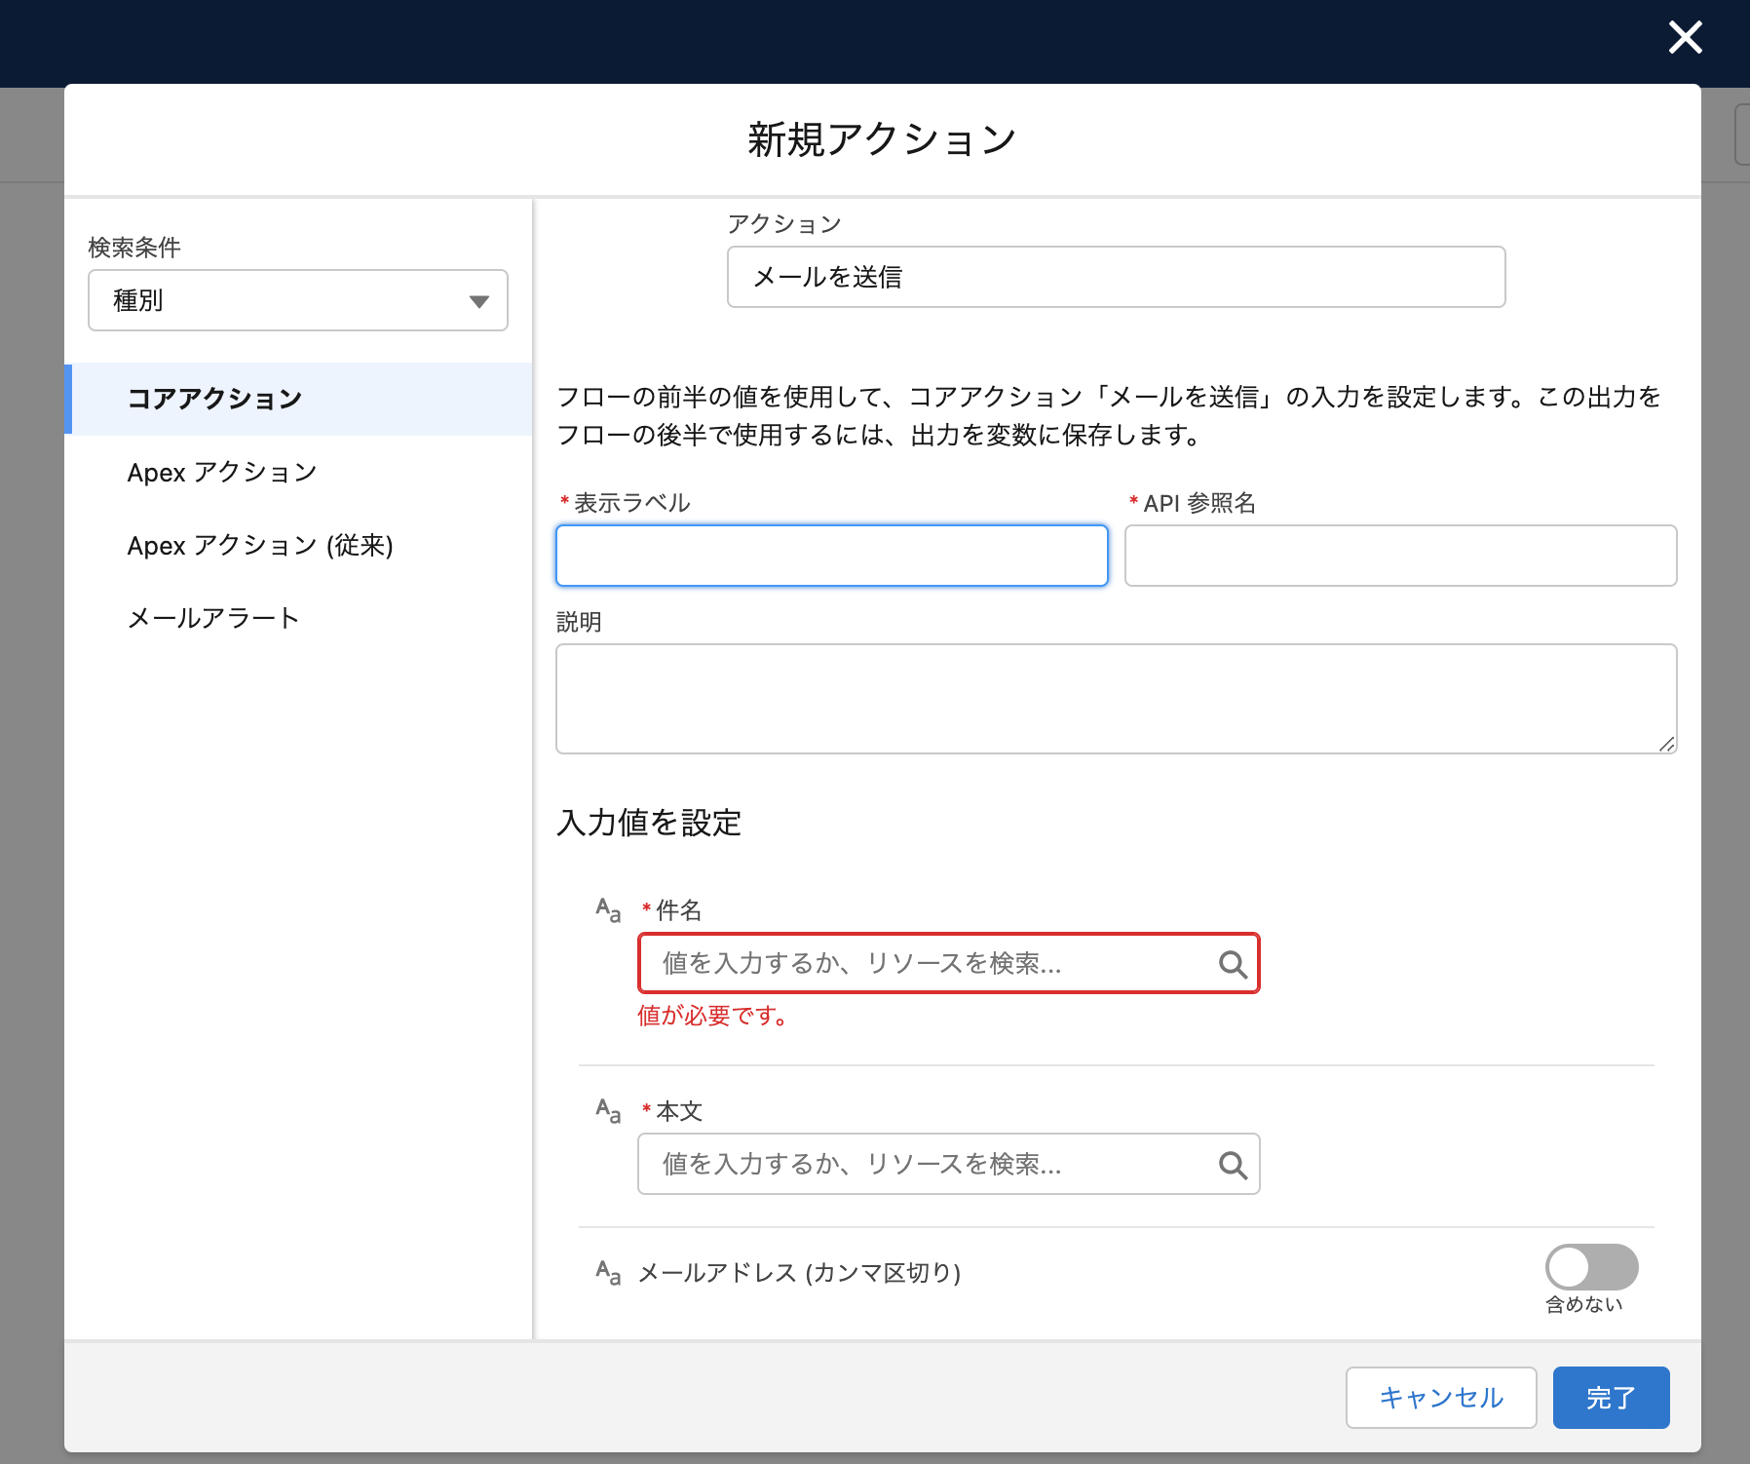Select the Apex アクション category

click(221, 472)
